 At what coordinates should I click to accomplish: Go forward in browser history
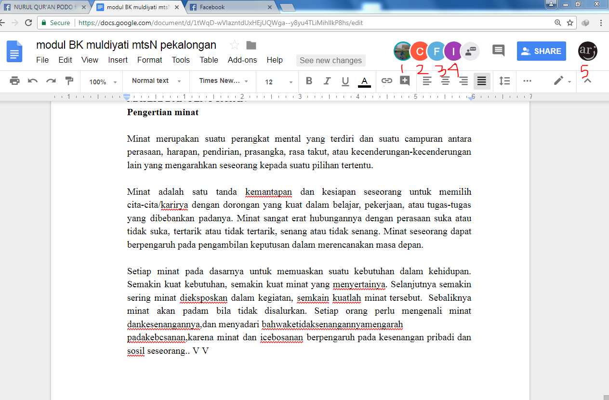pos(14,23)
